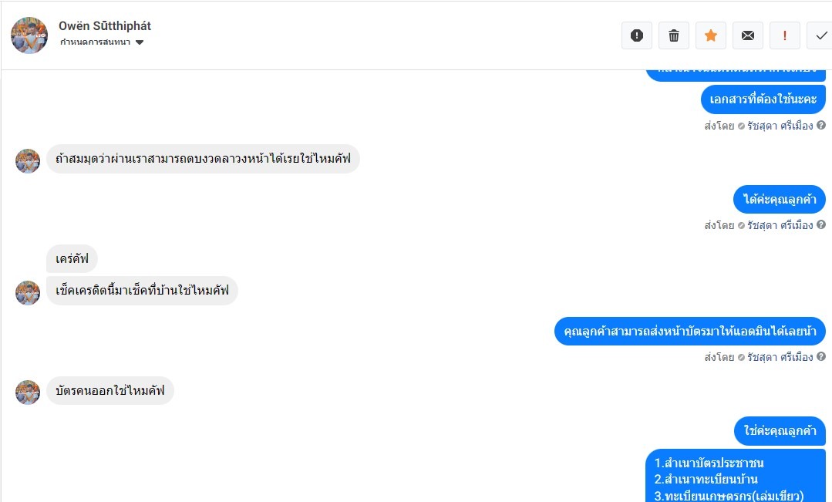The width and height of the screenshot is (832, 502).
Task: Click sender name รัชสุดา ศรีเมือง under ได้ค่ะคุณลูกค้า
Action: (x=780, y=225)
